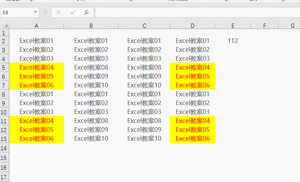300x182 pixels.
Task: Click cell A2 Excel教案01
Action: coord(36,41)
